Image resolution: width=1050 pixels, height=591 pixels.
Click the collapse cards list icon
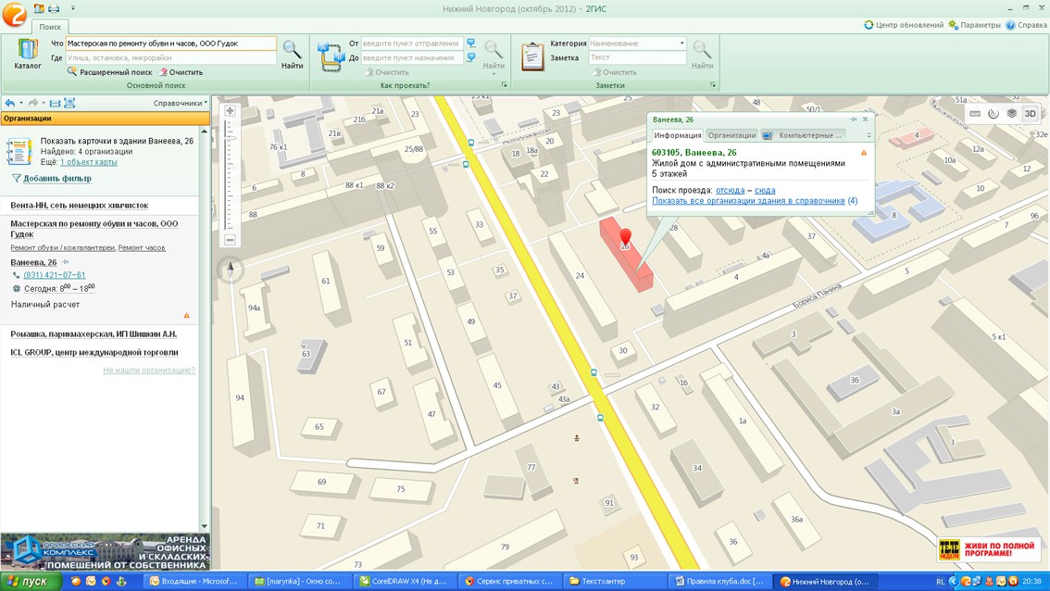(x=55, y=103)
